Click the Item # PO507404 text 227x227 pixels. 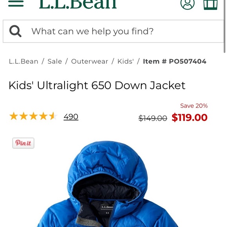(x=175, y=61)
